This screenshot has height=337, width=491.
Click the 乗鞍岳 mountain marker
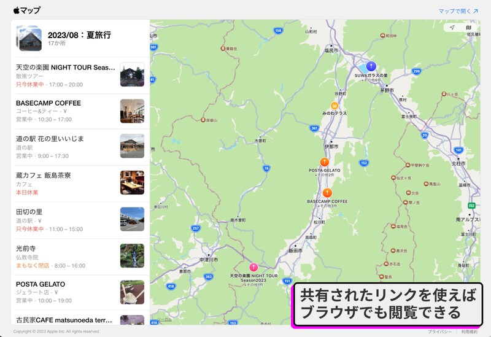(x=223, y=48)
